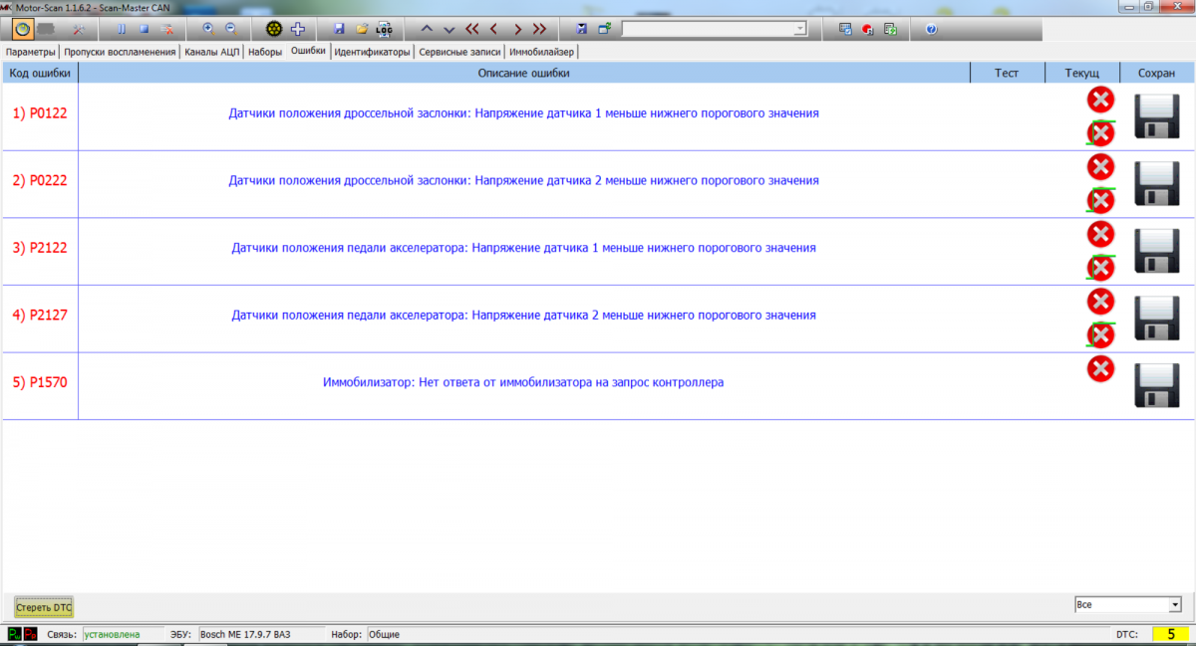Click the red single right arrow icon
Screen dimensions: 1196x646
click(517, 29)
